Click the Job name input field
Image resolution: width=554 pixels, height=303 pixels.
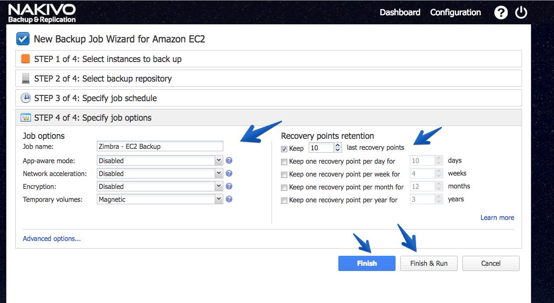click(x=160, y=146)
